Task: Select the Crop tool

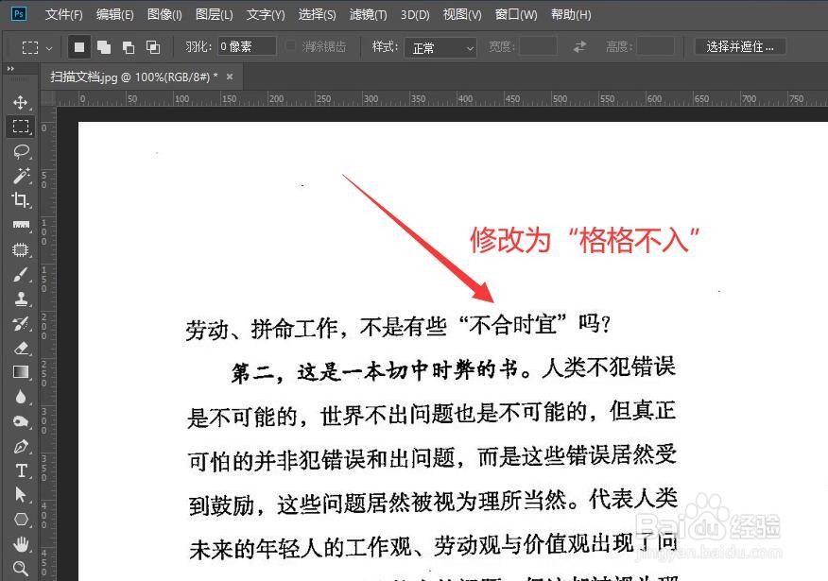Action: click(x=21, y=199)
